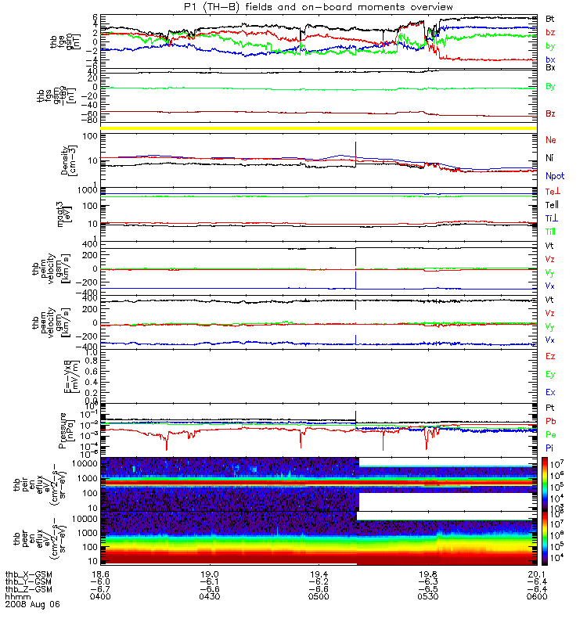587x626 pixels.
Task: Click the blue 'Pi' pressure legend label
Action: 549,448
